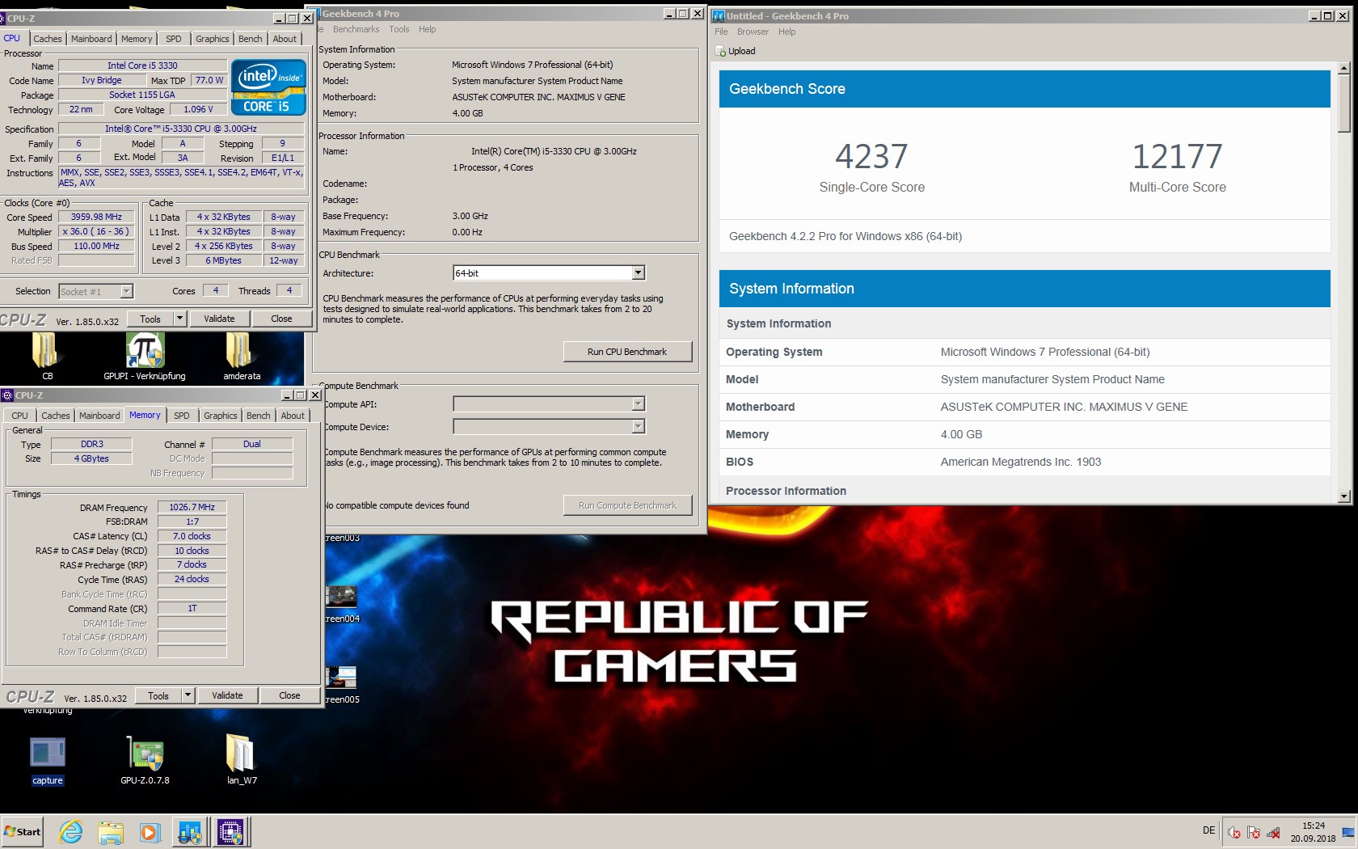Click Validate in top CPU-Z window
This screenshot has width=1358, height=849.
pyautogui.click(x=219, y=319)
